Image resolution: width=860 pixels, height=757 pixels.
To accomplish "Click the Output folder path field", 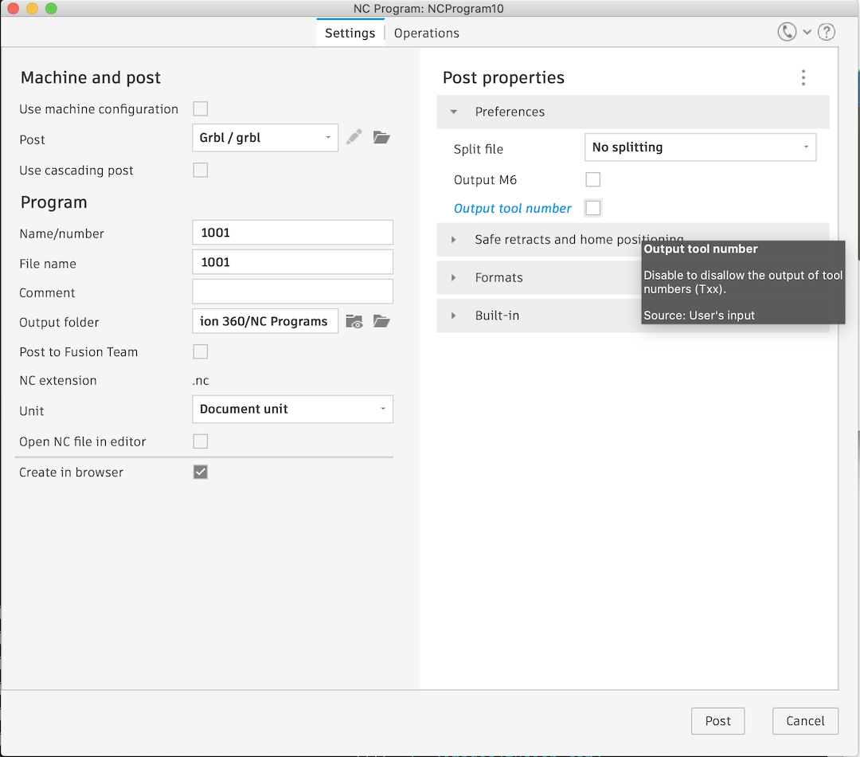I will point(265,321).
